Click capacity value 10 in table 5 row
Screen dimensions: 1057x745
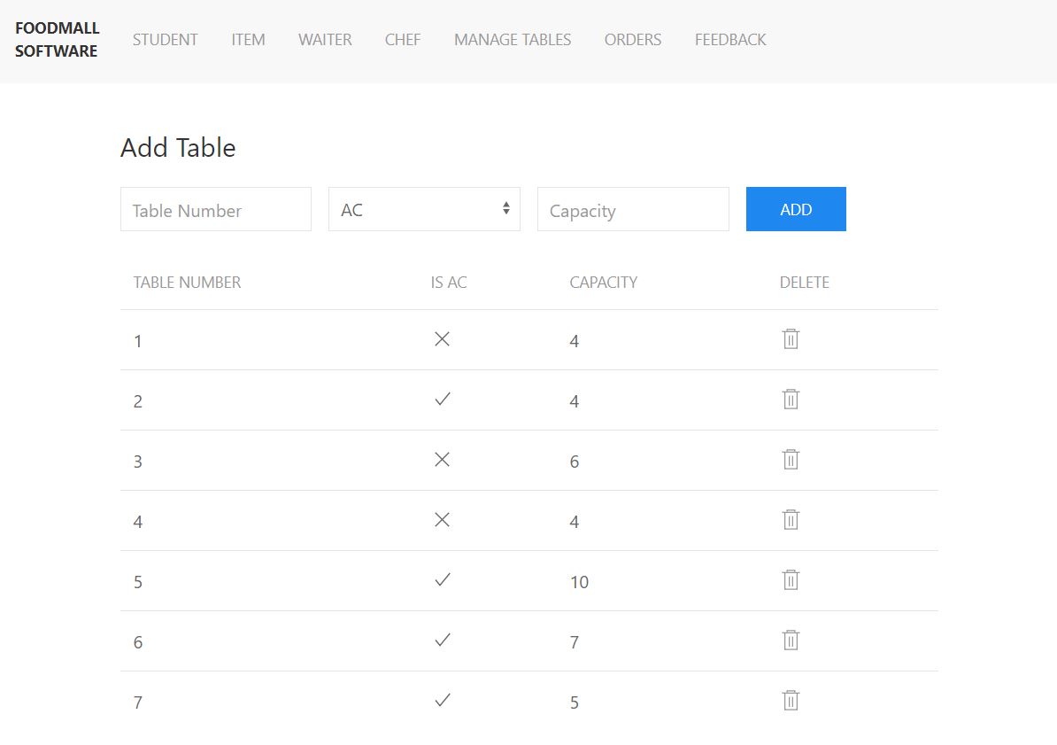[x=579, y=582]
